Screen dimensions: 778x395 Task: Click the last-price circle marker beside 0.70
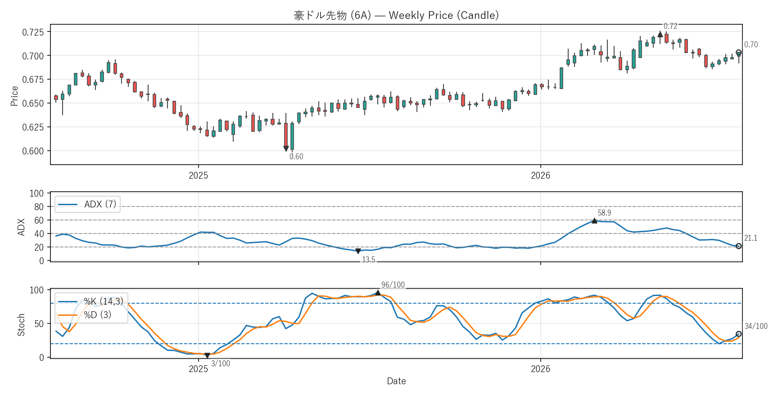(x=738, y=52)
